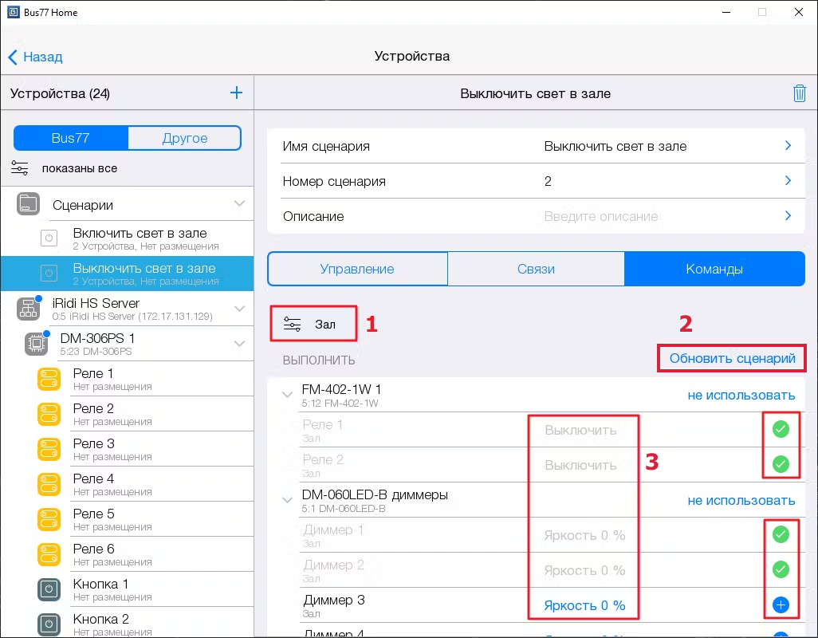Click the iRidi HS Server network icon
Image resolution: width=818 pixels, height=638 pixels.
point(28,309)
